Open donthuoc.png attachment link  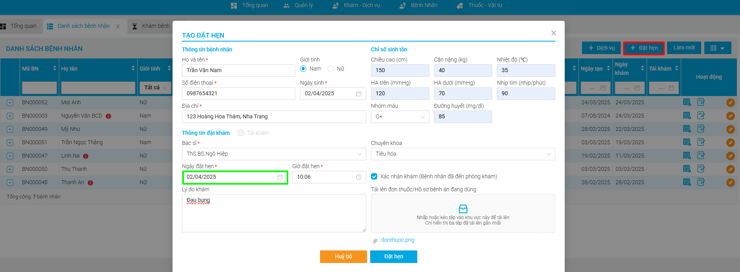[398, 240]
